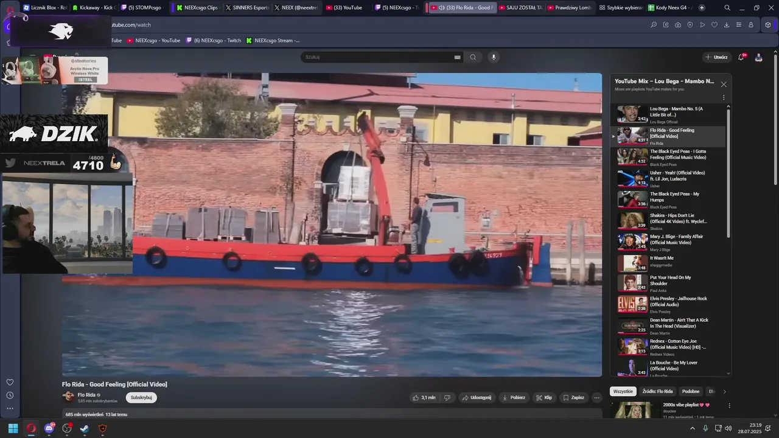Open the (6) NEEXcsgo - Twitch bookmark
Screen dimensions: 779x438
[213, 41]
